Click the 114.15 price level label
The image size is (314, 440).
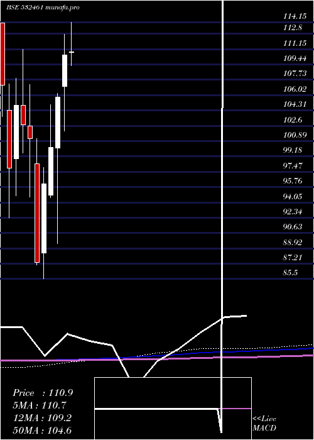click(295, 16)
